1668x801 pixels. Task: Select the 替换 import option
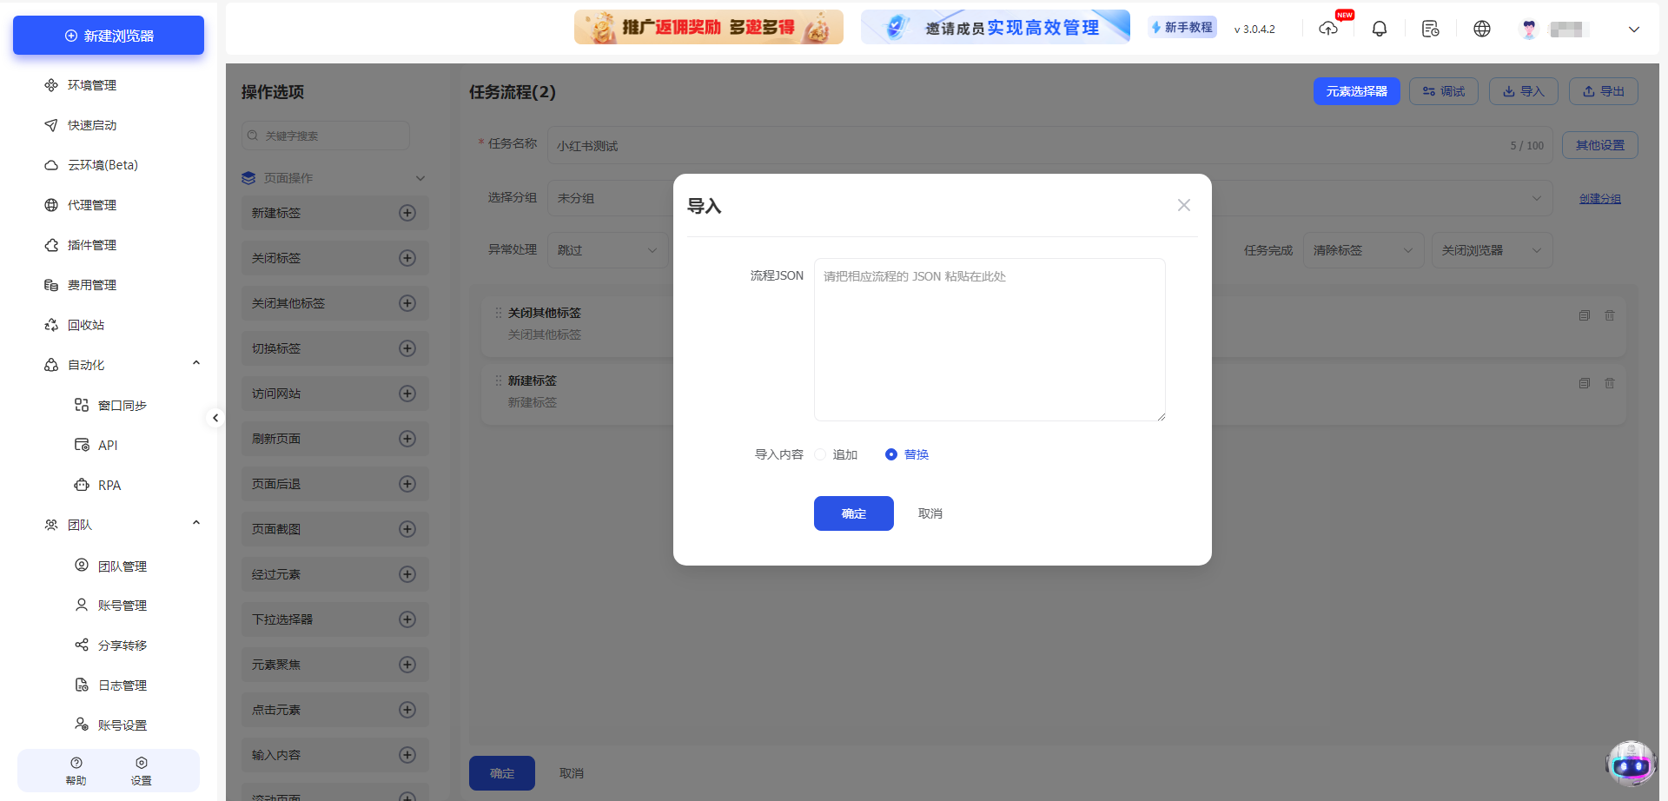890,453
